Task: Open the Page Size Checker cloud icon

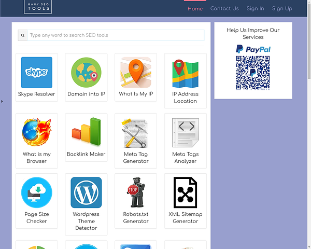Action: (x=36, y=192)
